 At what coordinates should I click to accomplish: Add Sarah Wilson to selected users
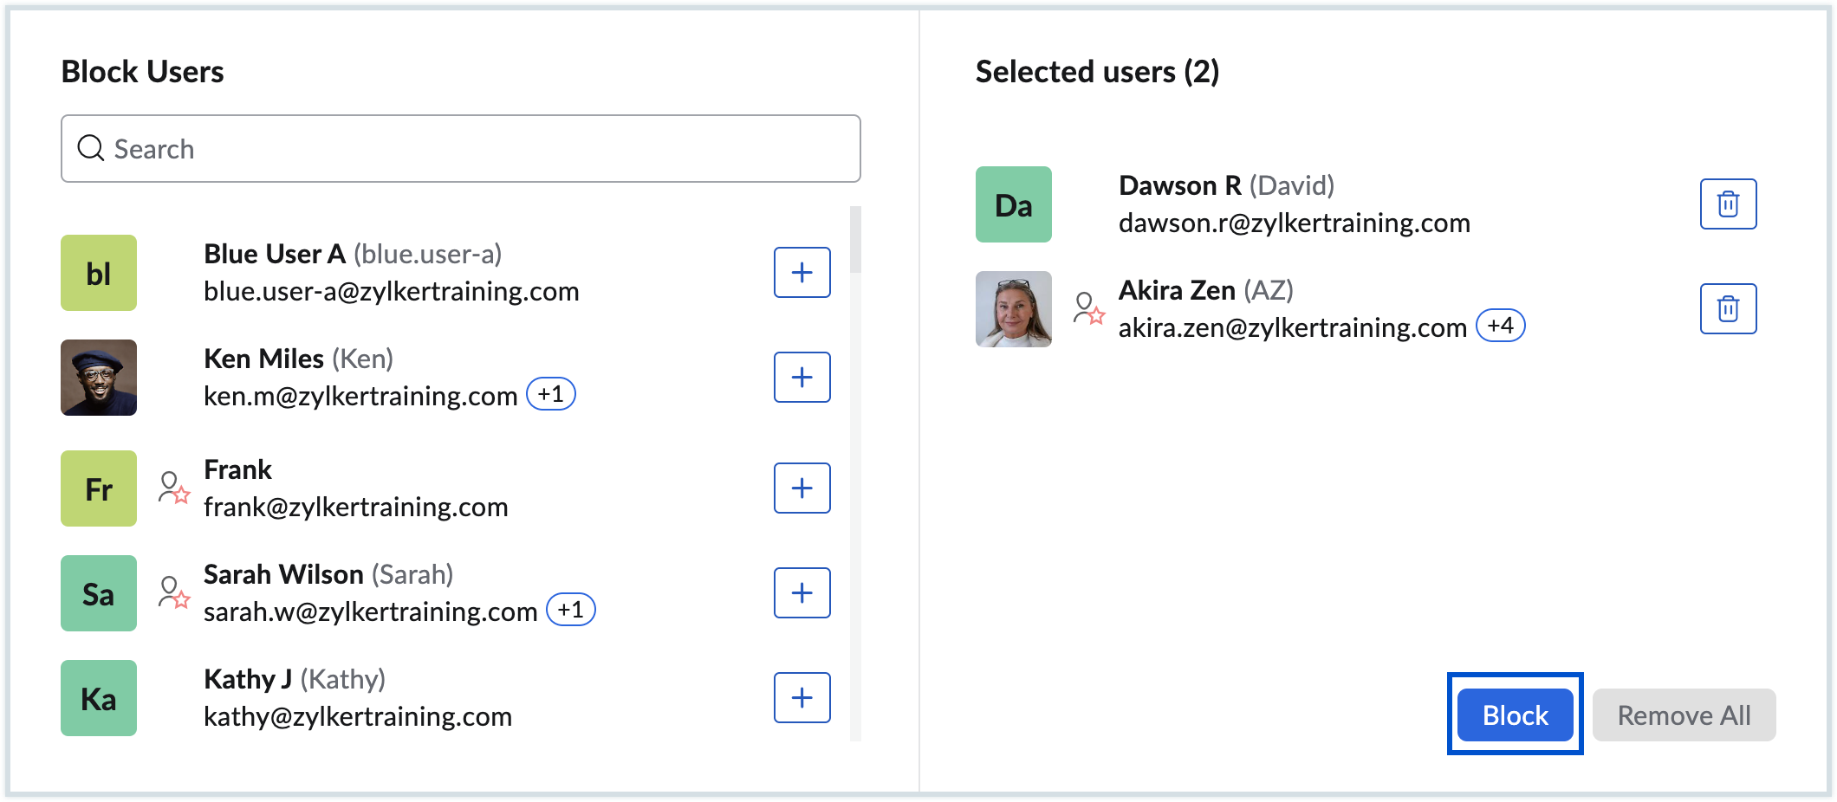click(x=802, y=593)
